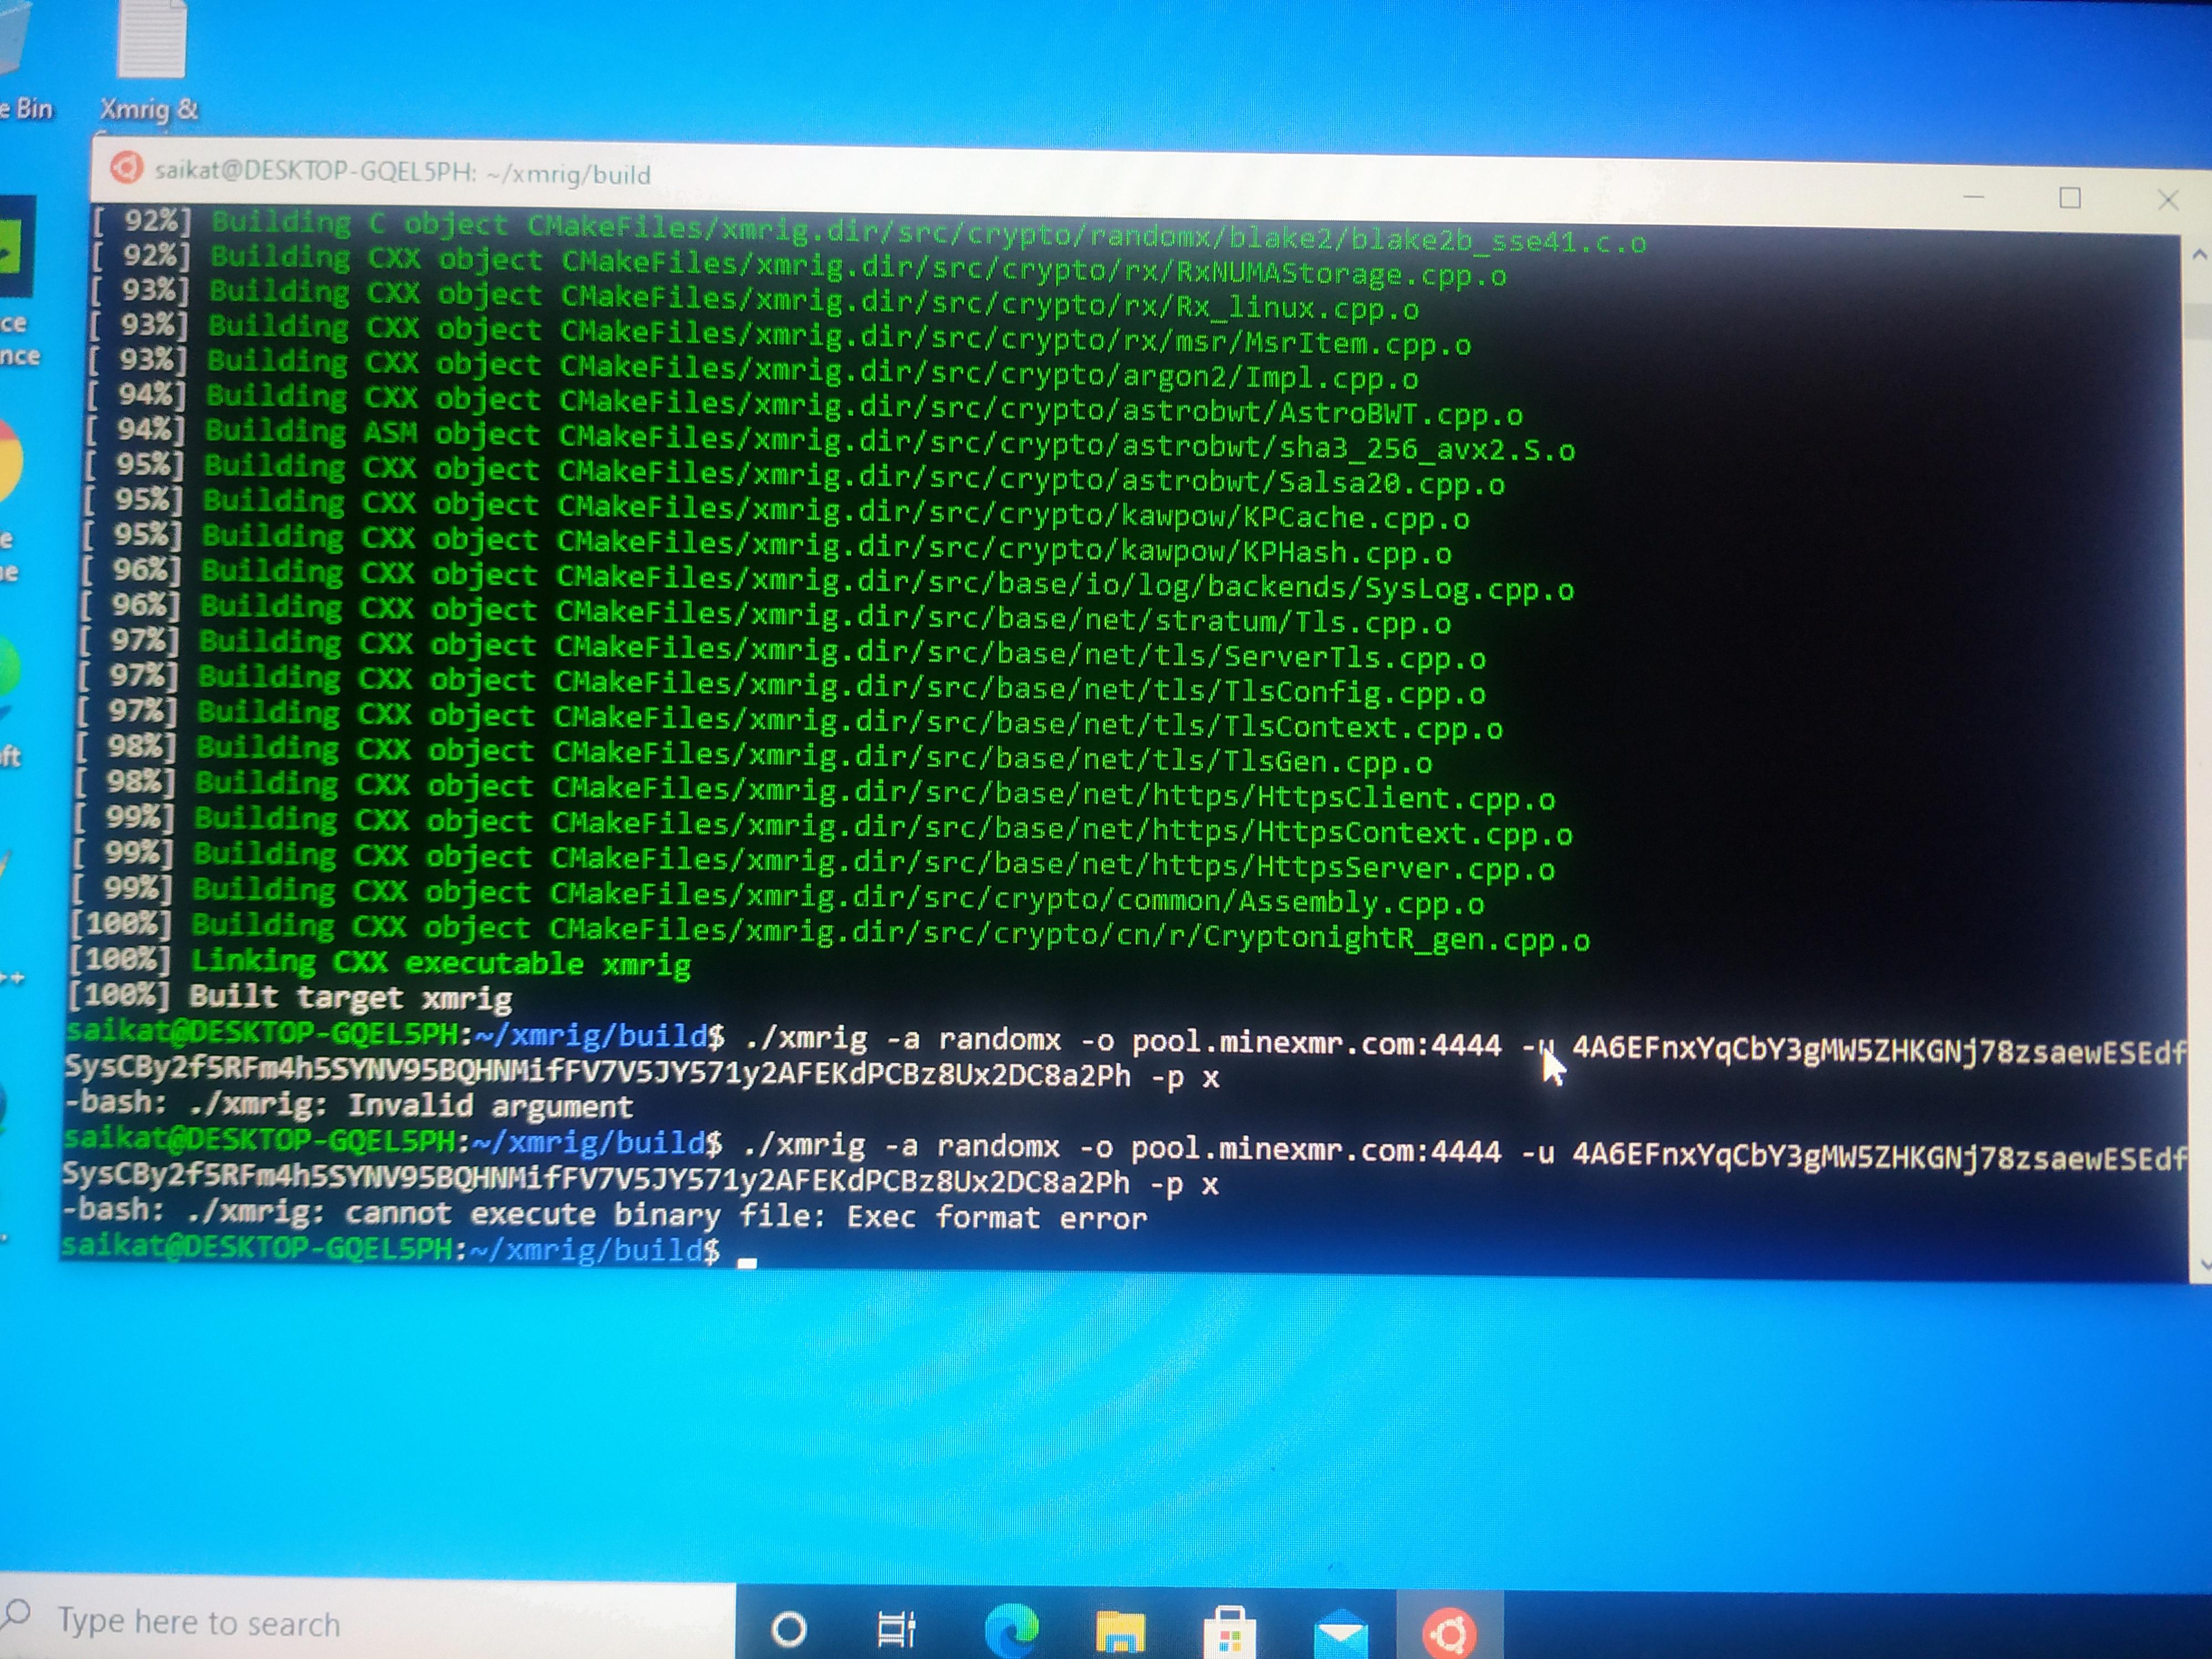This screenshot has height=1659, width=2212.
Task: Click the line ending TlsConfig.cpp.o
Action: coord(783,685)
